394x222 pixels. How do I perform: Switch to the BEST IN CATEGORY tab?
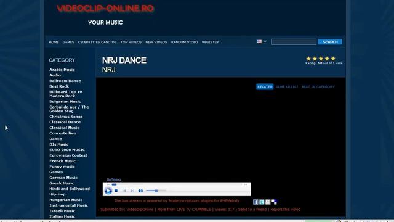(x=318, y=87)
